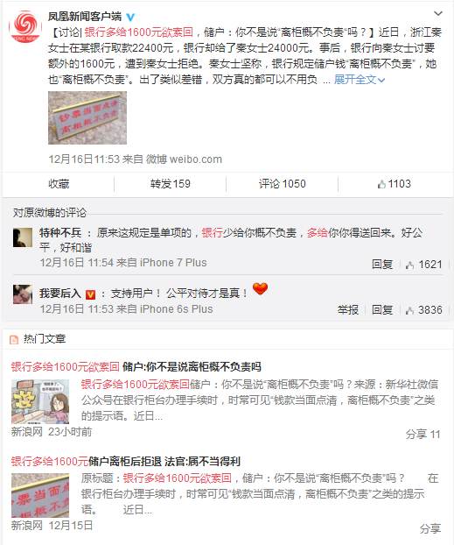This screenshot has width=454, height=545.
Task: Click the blue verified V badge
Action: 130,17
